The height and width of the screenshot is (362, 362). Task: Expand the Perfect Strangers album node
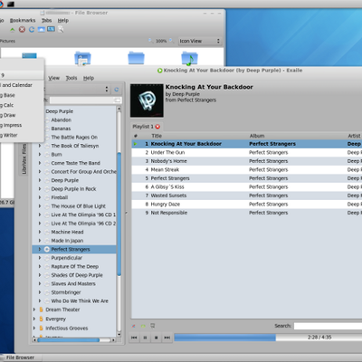pyautogui.click(x=40, y=249)
